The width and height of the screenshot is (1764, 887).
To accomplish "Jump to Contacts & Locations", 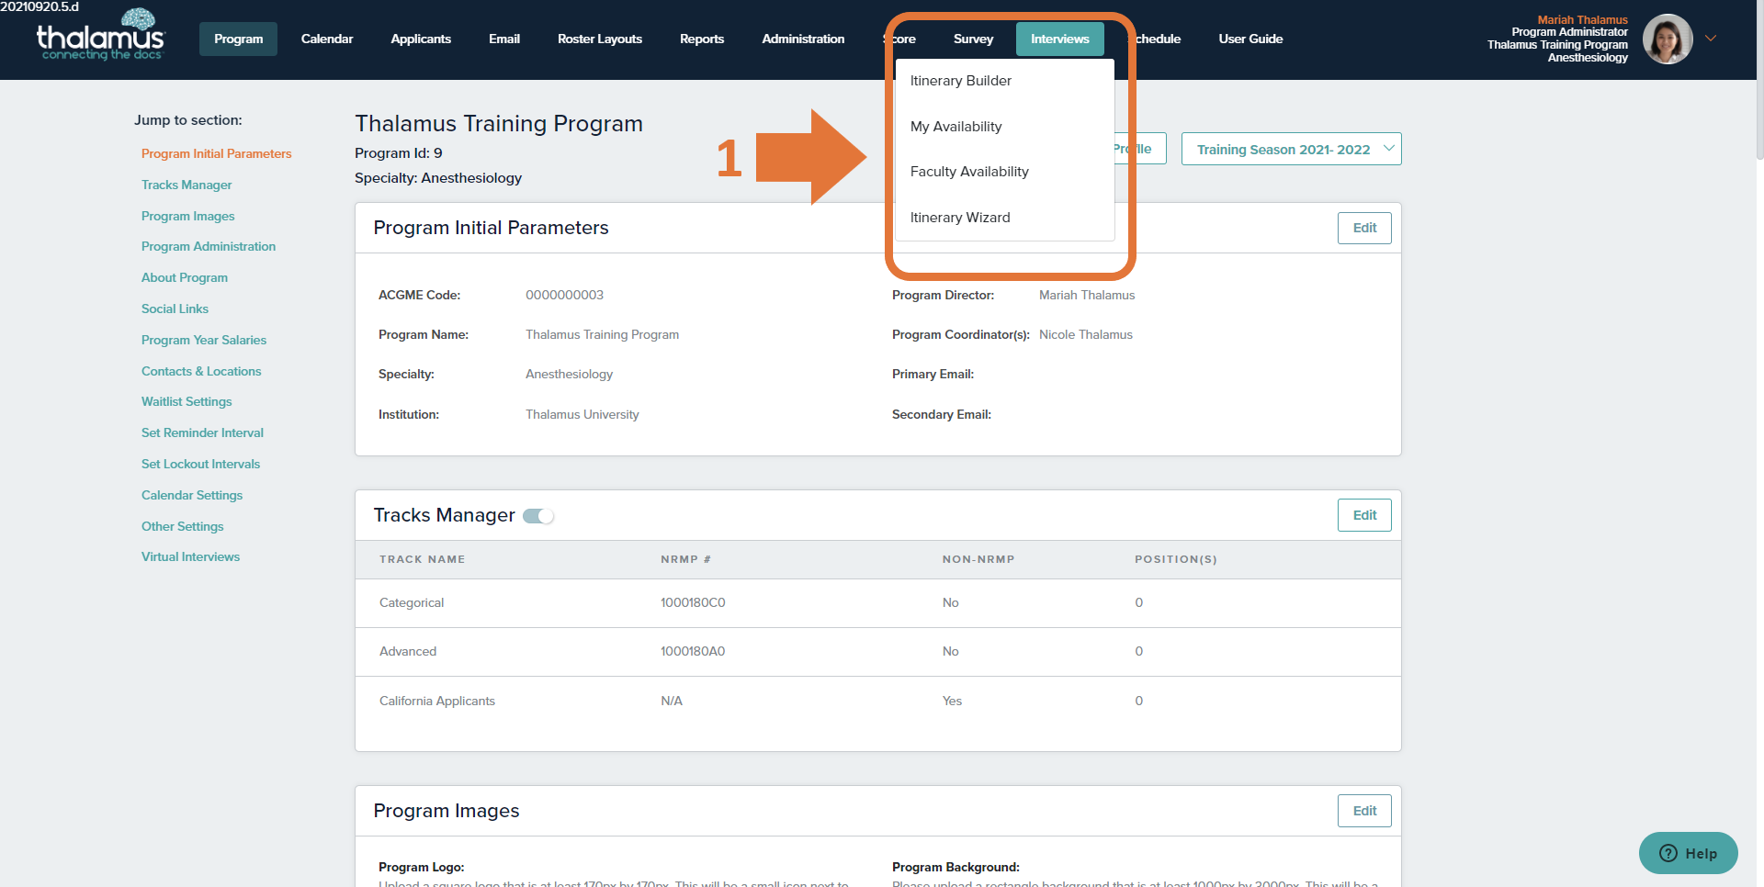I will pos(201,372).
